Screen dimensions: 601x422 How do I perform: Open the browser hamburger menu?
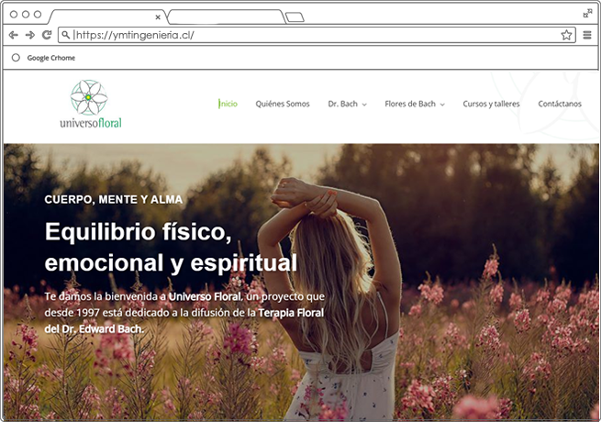tap(587, 35)
